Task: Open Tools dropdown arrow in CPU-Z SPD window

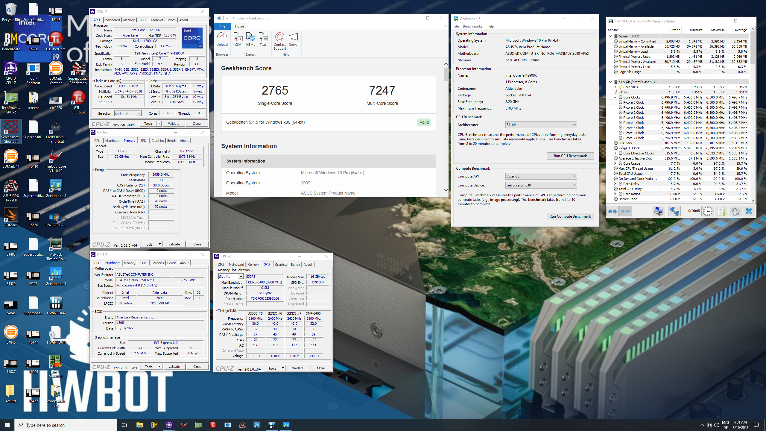Action: pos(283,368)
